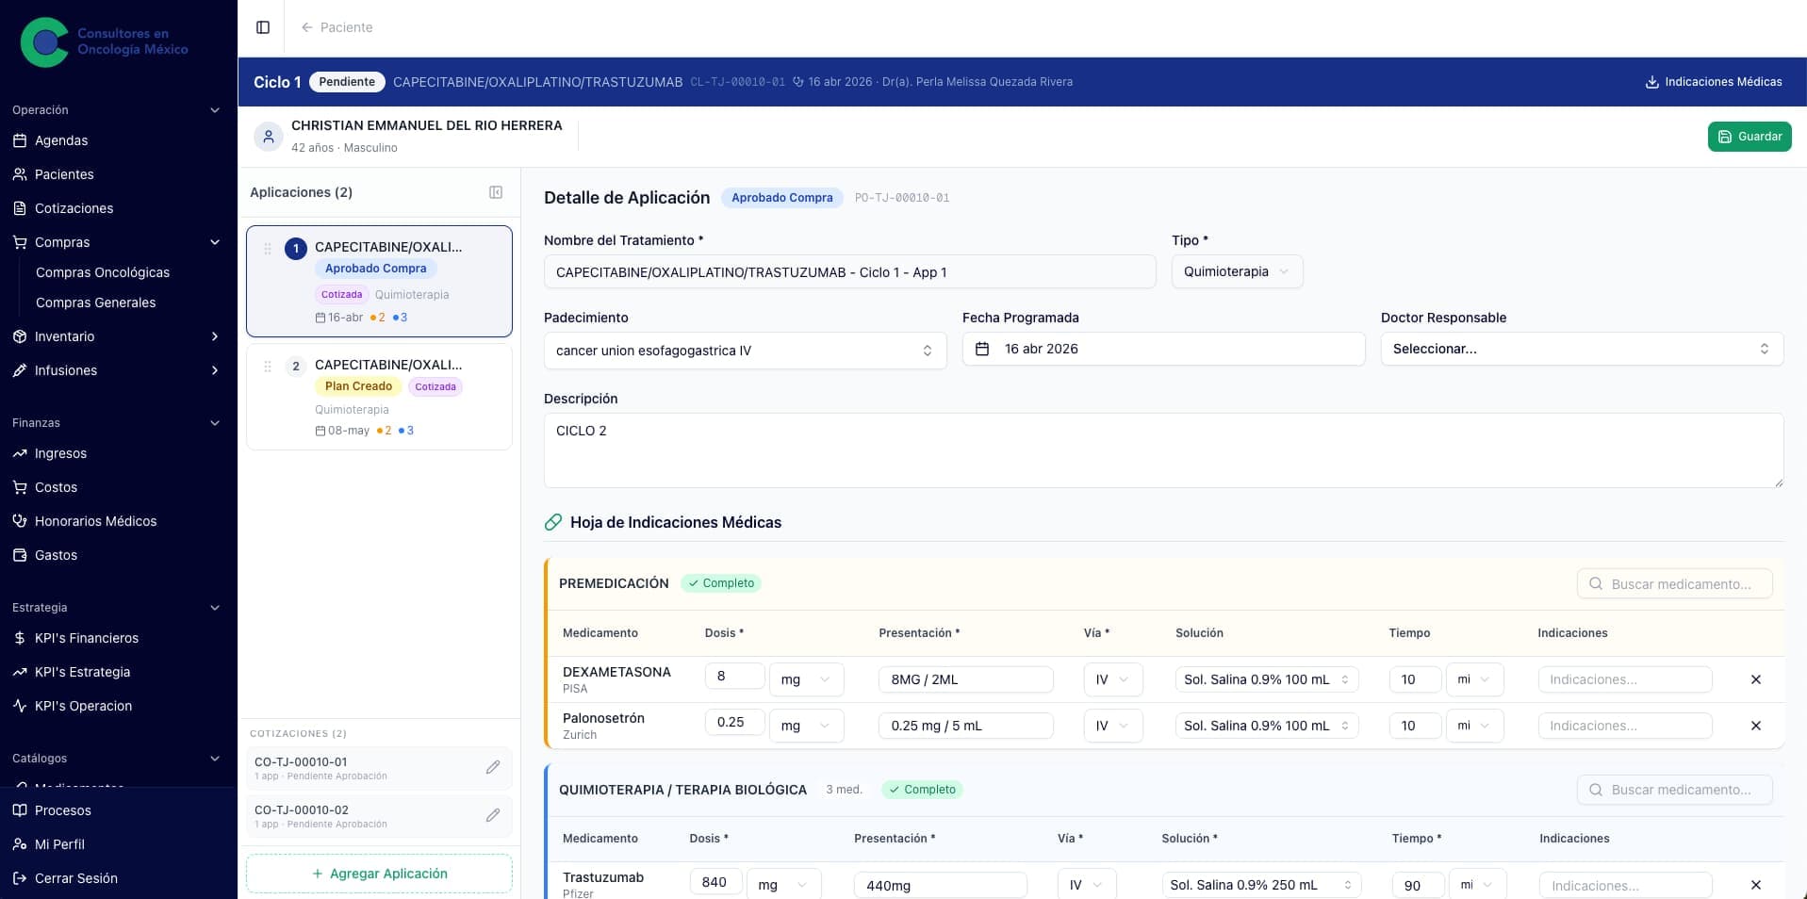
Task: Click the Dexametasona dose field
Action: pyautogui.click(x=734, y=677)
